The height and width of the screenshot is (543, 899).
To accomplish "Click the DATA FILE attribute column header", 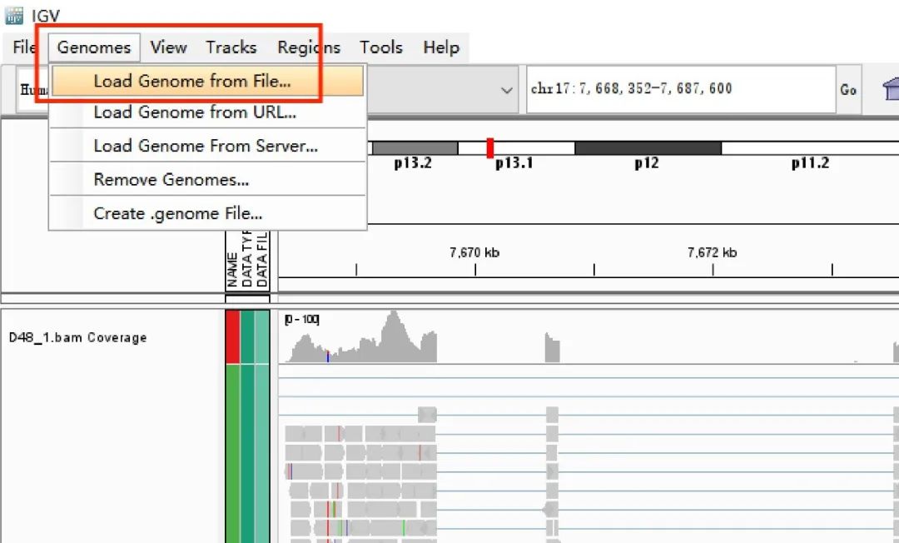I will 261,259.
